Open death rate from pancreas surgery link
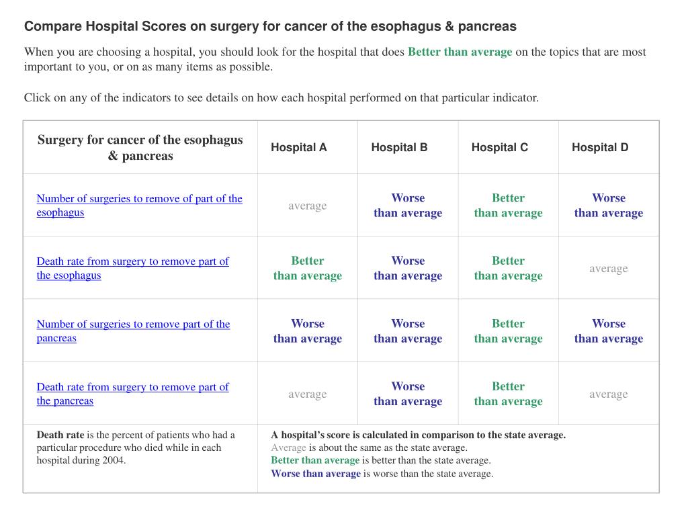 tap(132, 394)
